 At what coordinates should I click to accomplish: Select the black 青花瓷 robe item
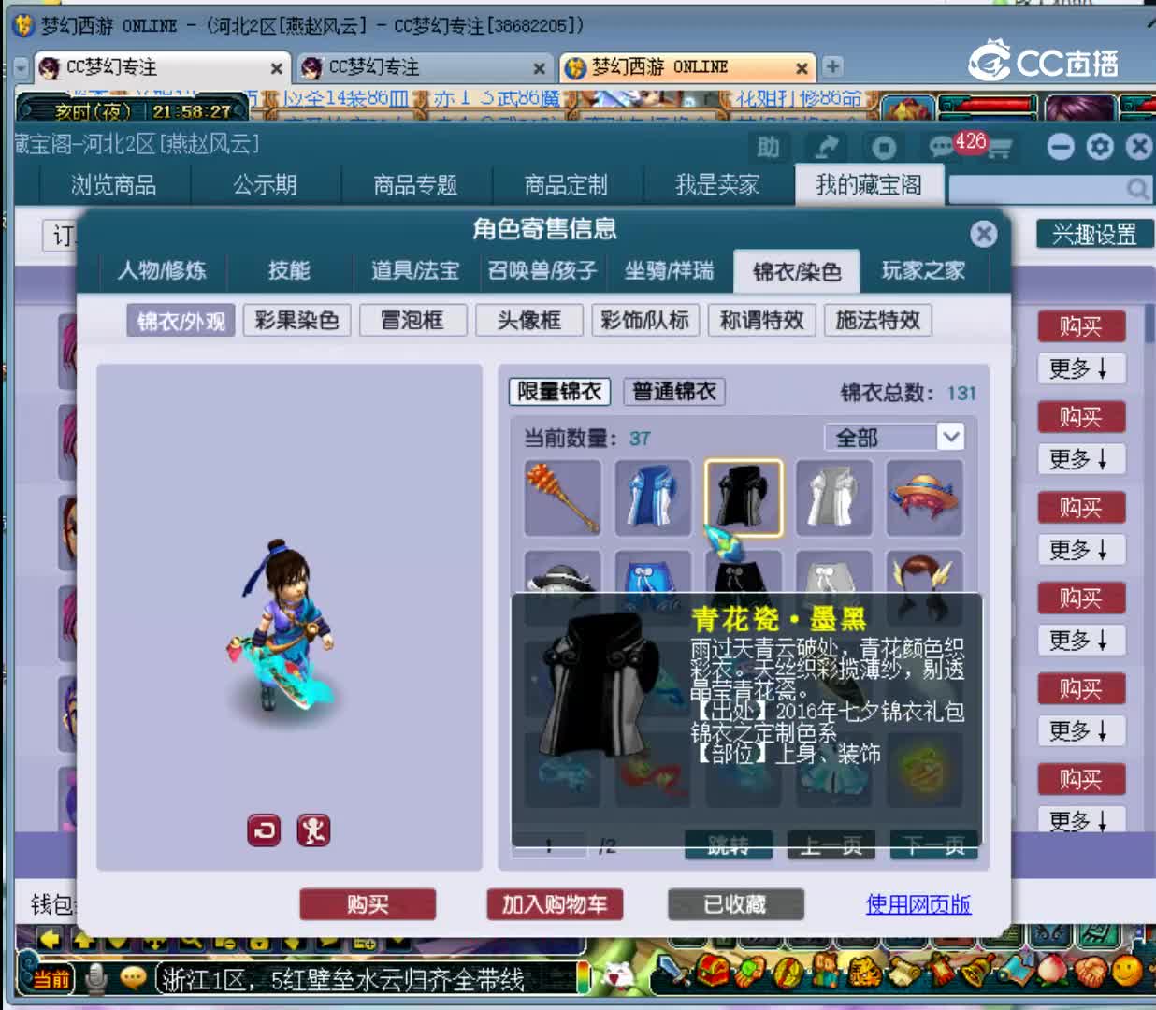744,498
